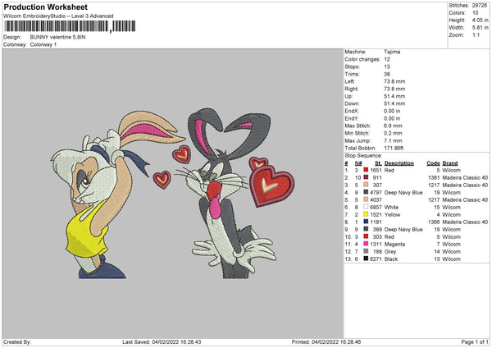Click 'Yellow' description in stop row 7
Image resolution: width=492 pixels, height=348 pixels.
tap(392, 215)
